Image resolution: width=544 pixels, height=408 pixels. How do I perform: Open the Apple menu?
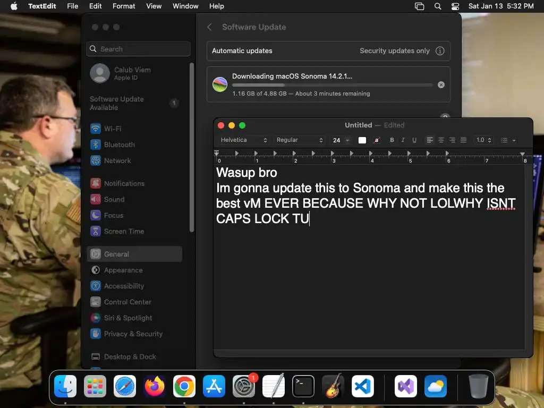pos(14,6)
